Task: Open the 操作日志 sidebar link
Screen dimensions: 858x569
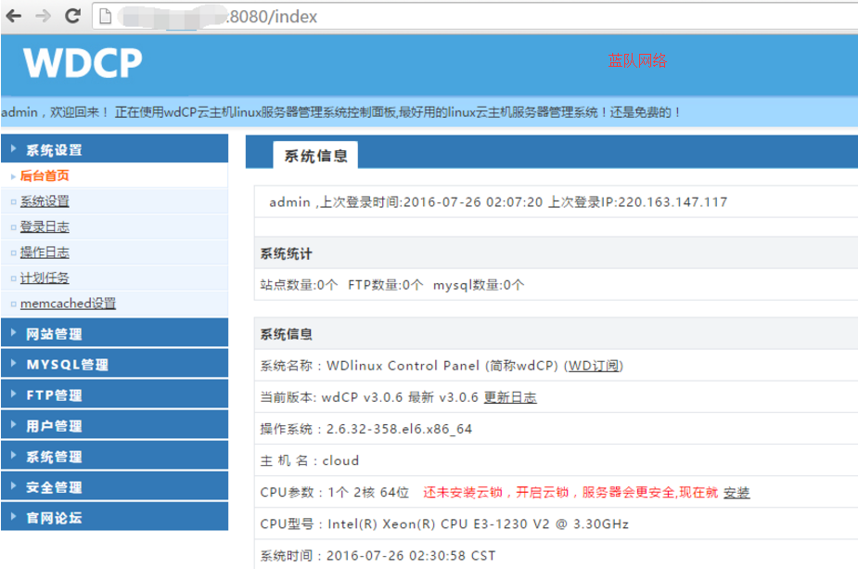Action: pyautogui.click(x=45, y=252)
